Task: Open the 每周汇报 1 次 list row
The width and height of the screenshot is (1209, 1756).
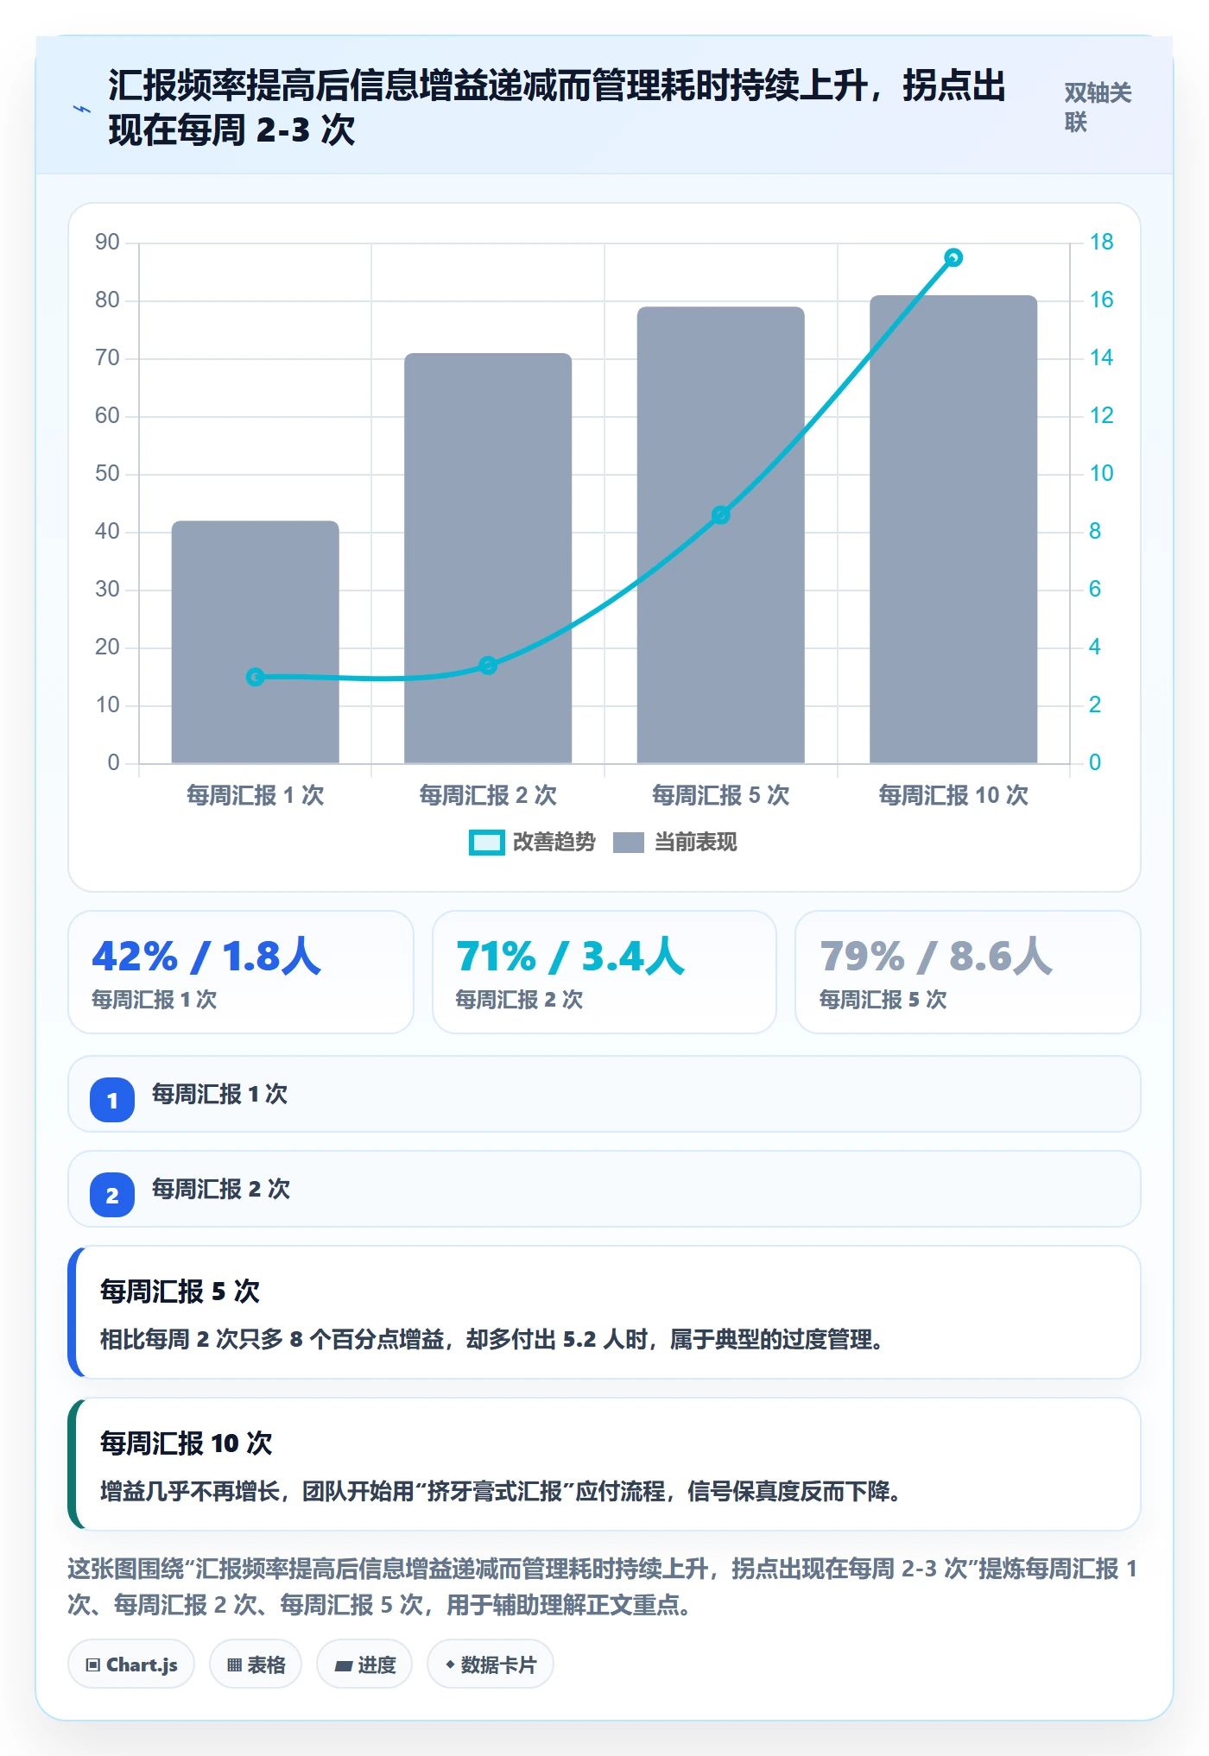Action: [x=604, y=1094]
